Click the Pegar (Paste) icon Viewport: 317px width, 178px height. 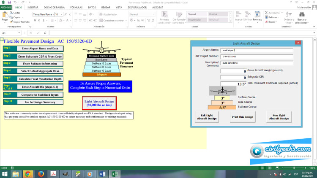(5, 15)
